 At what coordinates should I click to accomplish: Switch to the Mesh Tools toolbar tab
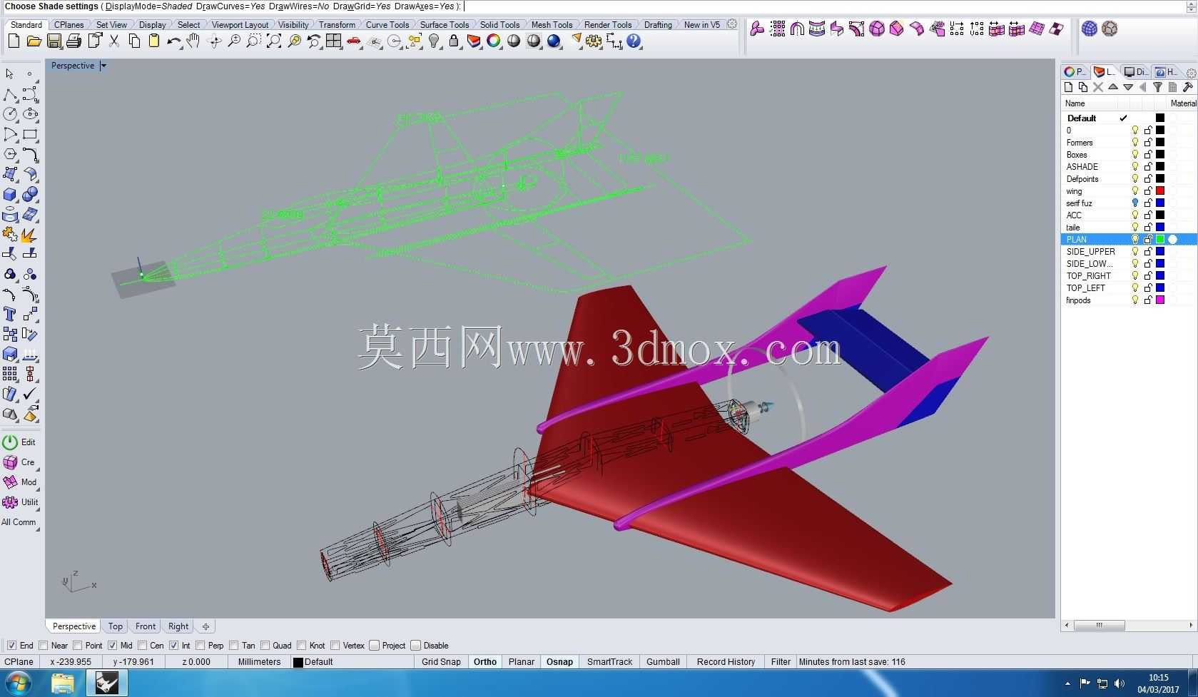pos(552,25)
